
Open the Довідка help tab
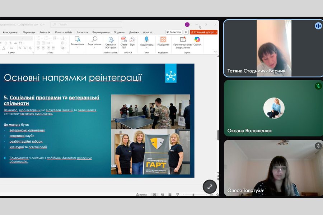coord(134,32)
